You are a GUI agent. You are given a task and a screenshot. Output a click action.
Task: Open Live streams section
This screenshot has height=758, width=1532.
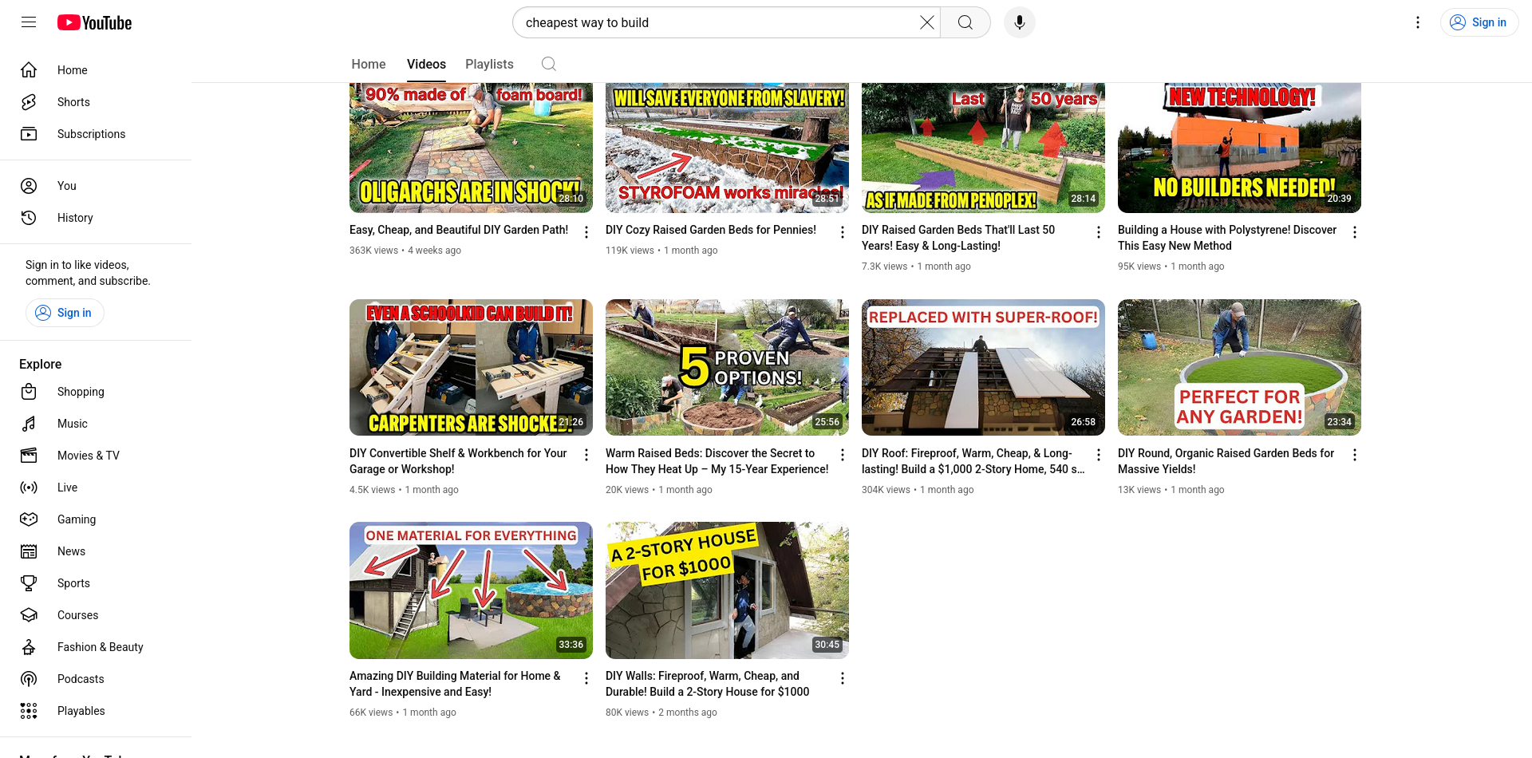coord(96,488)
